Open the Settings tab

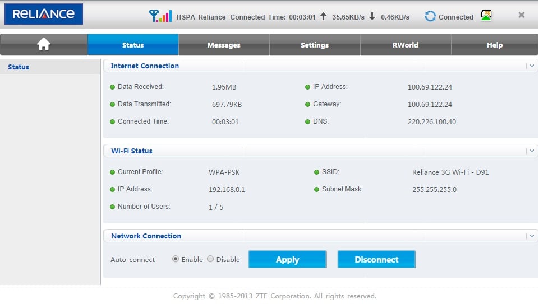coord(315,45)
